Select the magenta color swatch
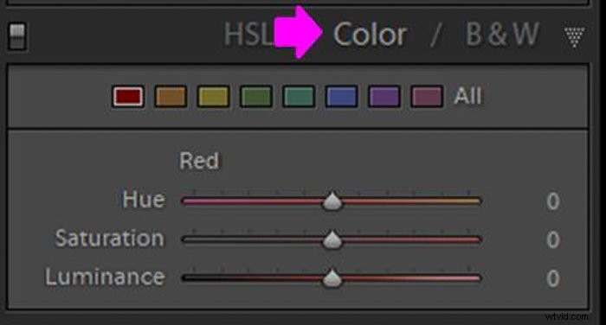Viewport: 606px width, 325px height. coord(427,96)
